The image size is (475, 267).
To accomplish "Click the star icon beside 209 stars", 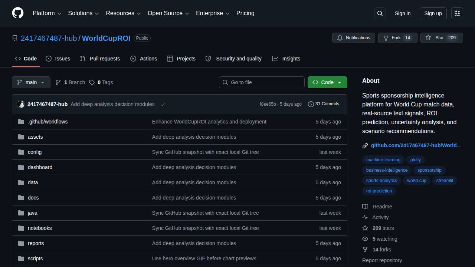I will [x=365, y=228].
